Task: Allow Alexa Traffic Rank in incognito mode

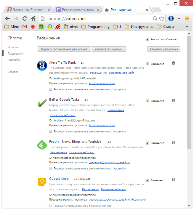Action: pyautogui.click(x=50, y=89)
